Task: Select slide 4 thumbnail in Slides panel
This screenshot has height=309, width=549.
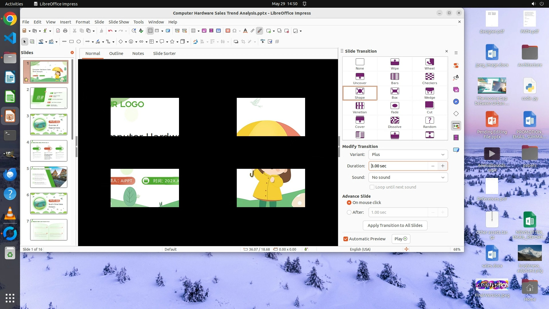Action: pyautogui.click(x=49, y=151)
